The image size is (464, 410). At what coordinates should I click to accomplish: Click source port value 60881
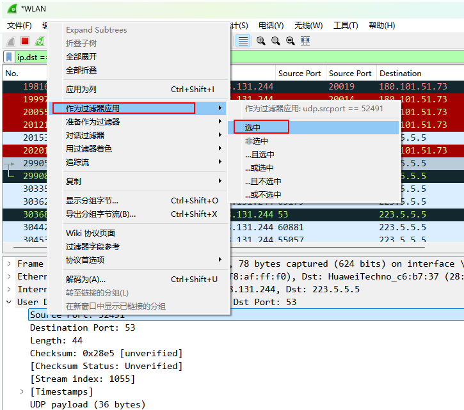(291, 227)
